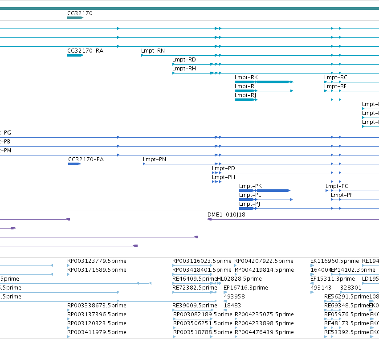Viewport: 379px width, 339px height.
Task: Select RP003506251.5prime EST label
Action: (203, 323)
